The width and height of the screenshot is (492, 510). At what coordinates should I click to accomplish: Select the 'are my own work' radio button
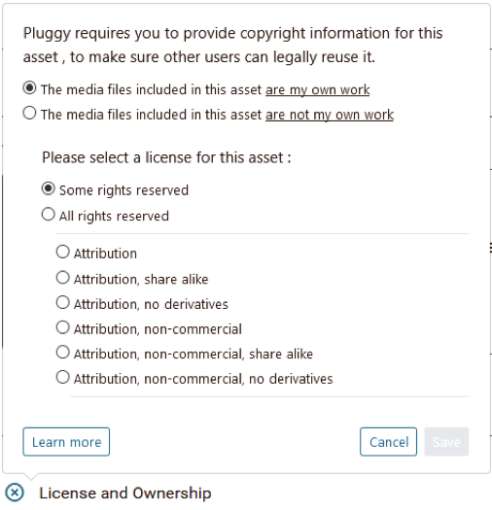click(x=29, y=88)
